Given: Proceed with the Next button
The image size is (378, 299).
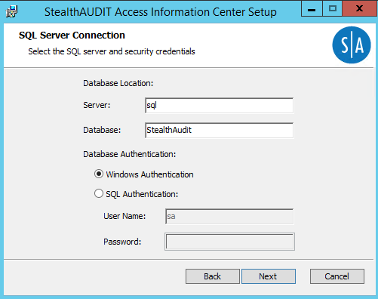Looking at the screenshot, I should coord(269,276).
